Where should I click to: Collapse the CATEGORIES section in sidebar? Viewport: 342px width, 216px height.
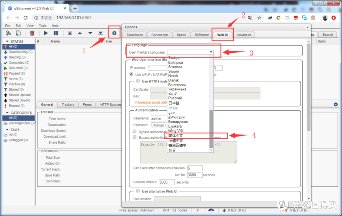click(7, 113)
